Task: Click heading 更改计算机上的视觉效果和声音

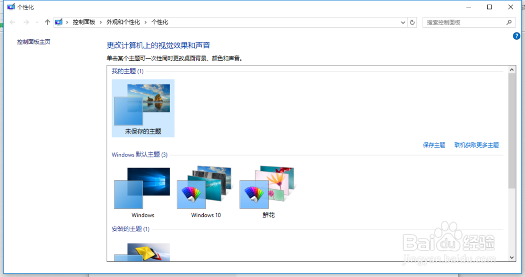Action: [x=159, y=45]
